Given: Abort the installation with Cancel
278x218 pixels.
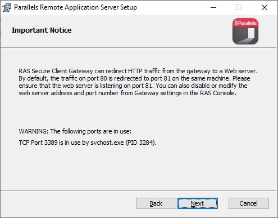Looking at the screenshot, I should coord(249,203).
